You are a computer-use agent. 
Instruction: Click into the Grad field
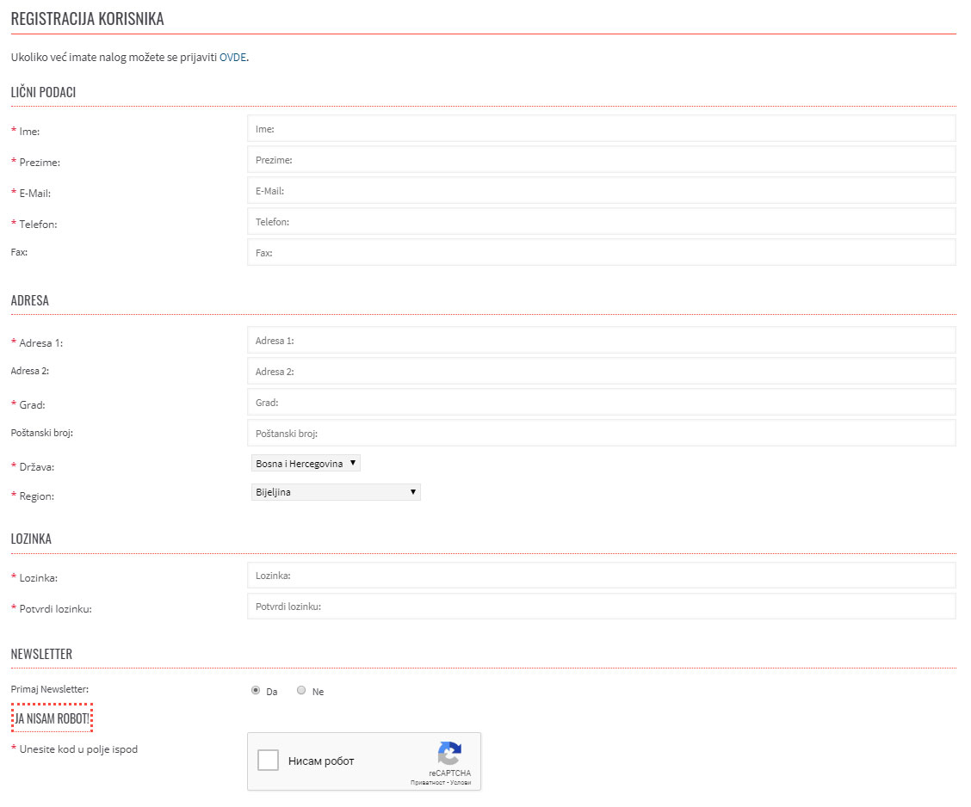pyautogui.click(x=602, y=403)
